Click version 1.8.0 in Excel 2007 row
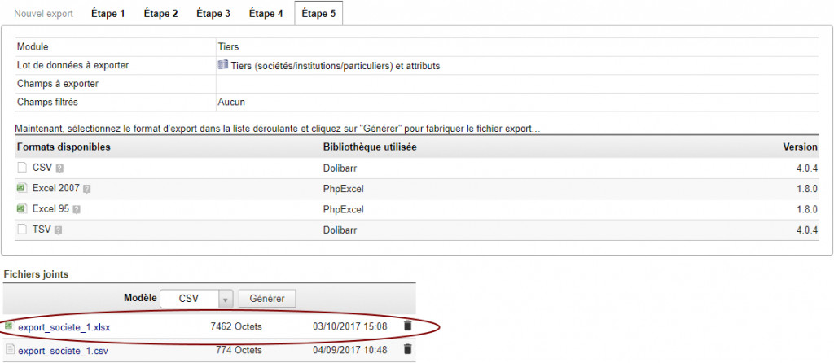This screenshot has height=363, width=834. [x=808, y=189]
